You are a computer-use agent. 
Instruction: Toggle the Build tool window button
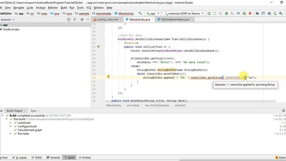(x=69, y=157)
